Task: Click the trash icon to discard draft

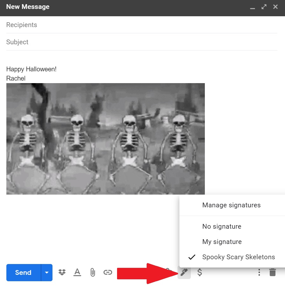Action: coord(273,272)
